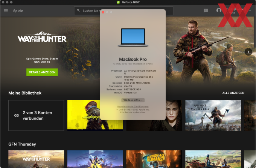
Task: Select serial number C02Y48C9JHC9
Action: (133, 90)
